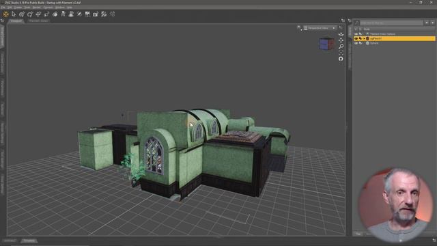Click the eye column header in Scene pane
This screenshot has height=246, width=437.
click(356, 29)
